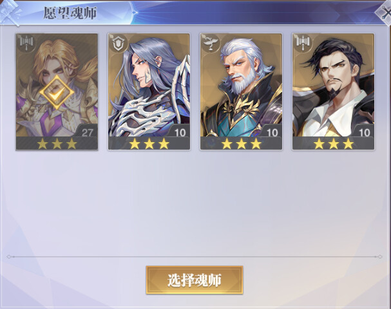Click the level 27 badge on blonde card

click(86, 132)
